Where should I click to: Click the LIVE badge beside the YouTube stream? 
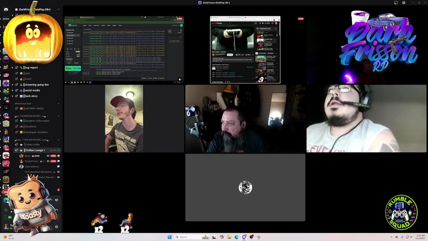pos(301,19)
